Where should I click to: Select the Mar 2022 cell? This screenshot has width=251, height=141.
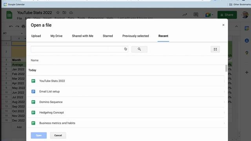pyautogui.click(x=19, y=79)
